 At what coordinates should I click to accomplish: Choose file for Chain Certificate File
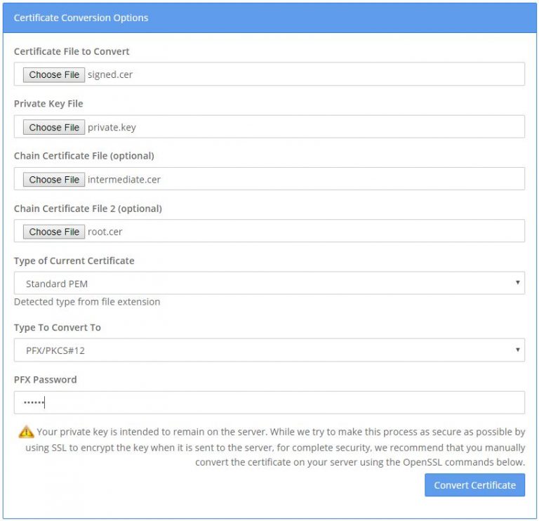[54, 180]
